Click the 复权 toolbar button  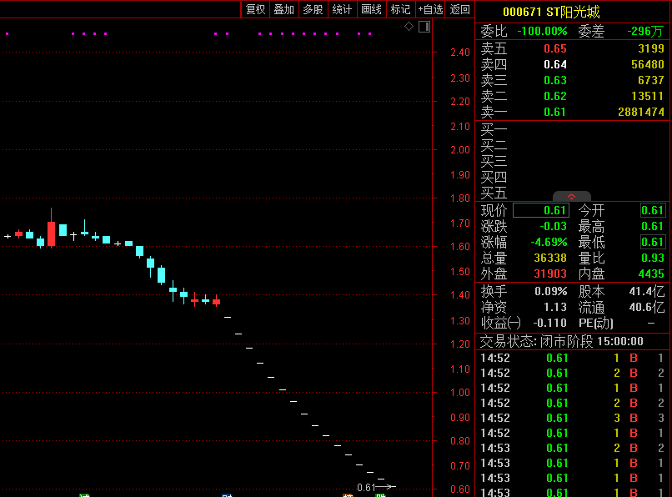(x=255, y=9)
